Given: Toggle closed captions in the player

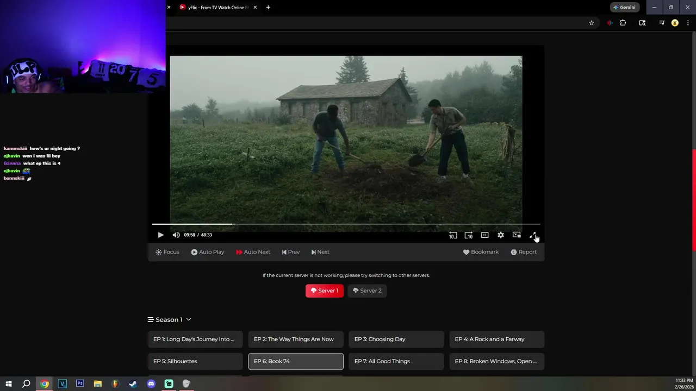Looking at the screenshot, I should 484,235.
